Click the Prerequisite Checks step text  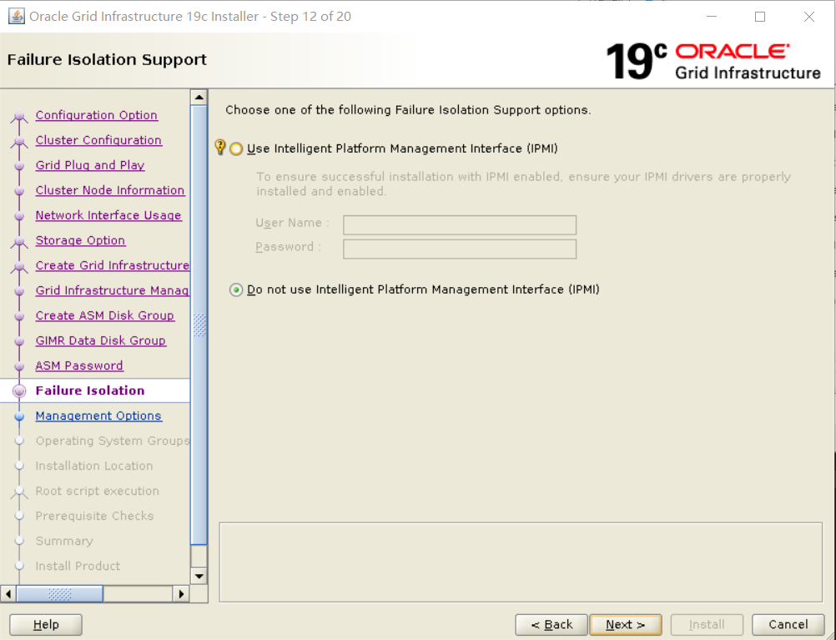[x=95, y=517]
